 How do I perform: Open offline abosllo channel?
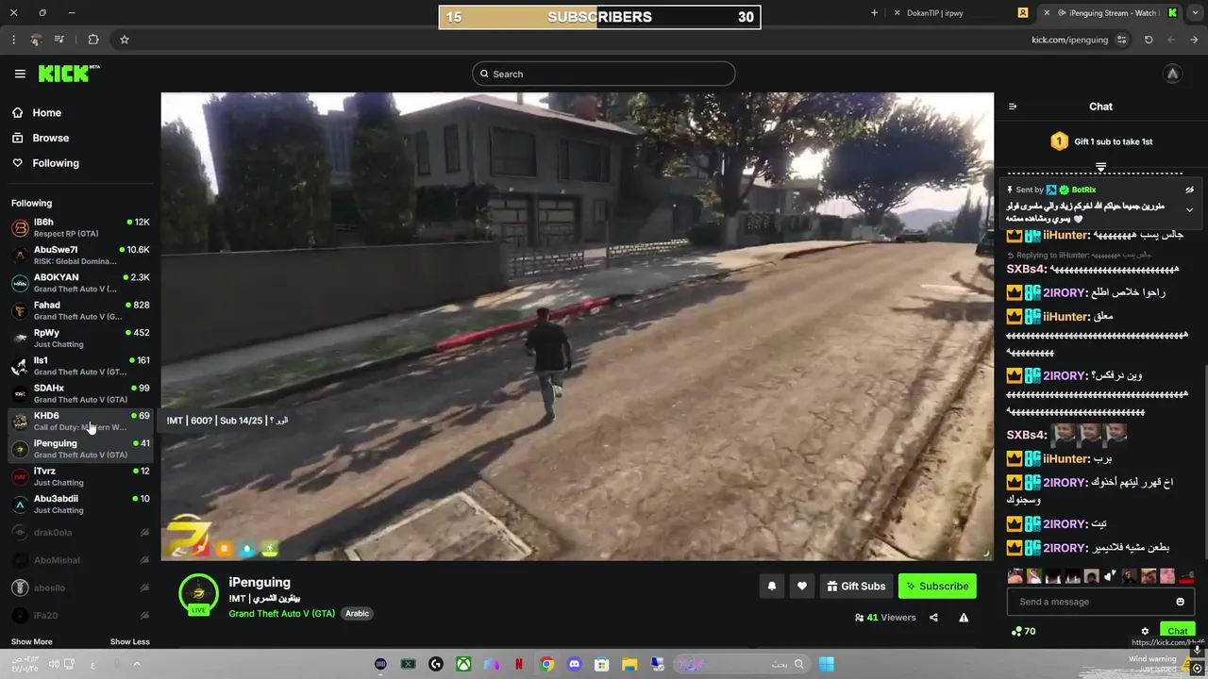80,588
